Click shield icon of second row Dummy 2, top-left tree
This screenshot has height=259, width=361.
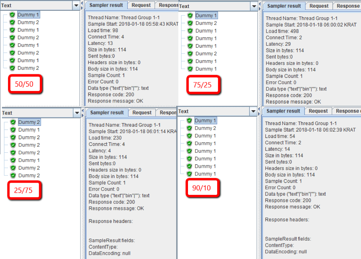12,22
